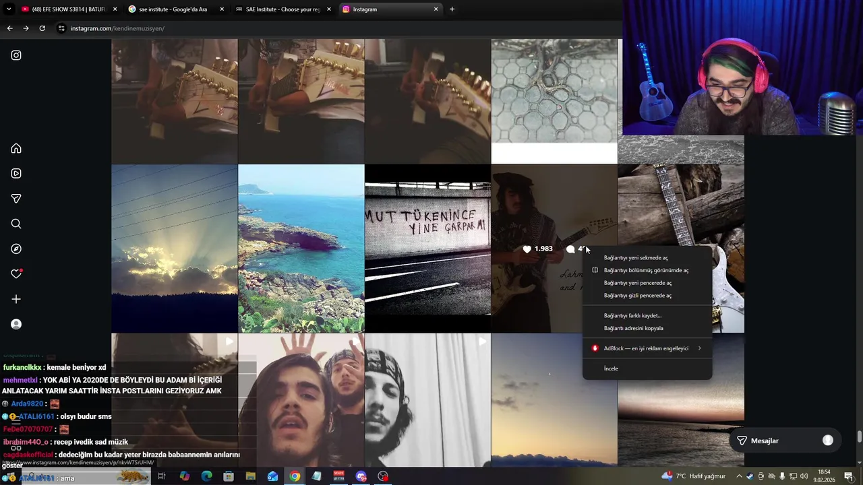Expand AdBlock submenu entry

click(x=647, y=348)
